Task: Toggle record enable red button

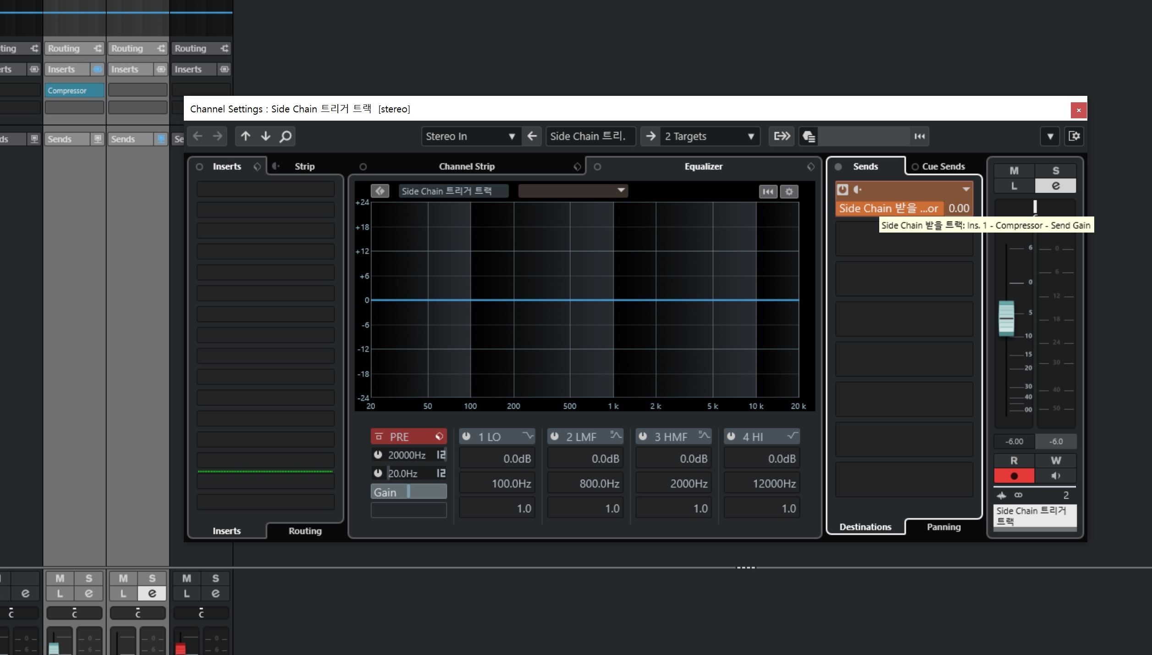Action: click(x=1014, y=476)
